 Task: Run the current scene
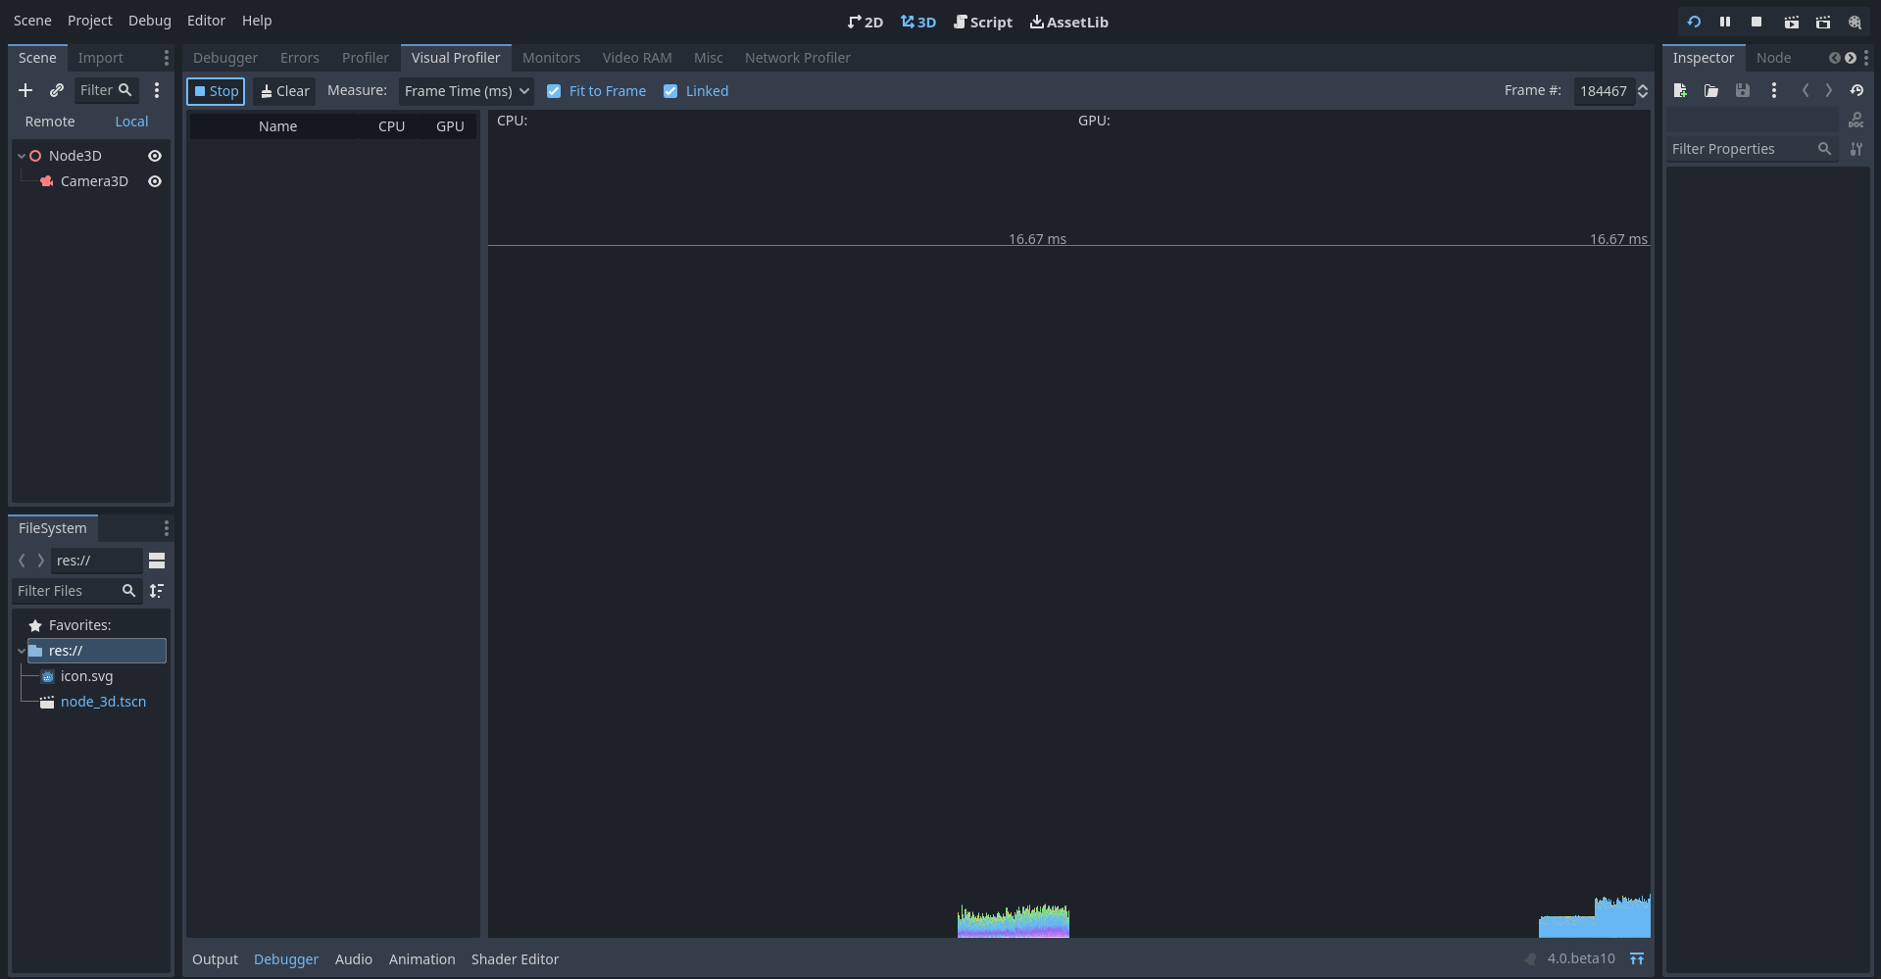click(1792, 22)
